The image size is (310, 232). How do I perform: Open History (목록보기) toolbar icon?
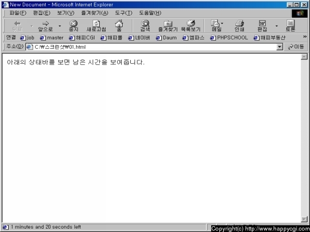(x=190, y=26)
